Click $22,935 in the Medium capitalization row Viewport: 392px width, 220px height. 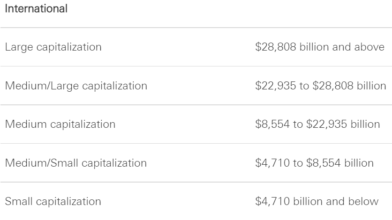(327, 124)
